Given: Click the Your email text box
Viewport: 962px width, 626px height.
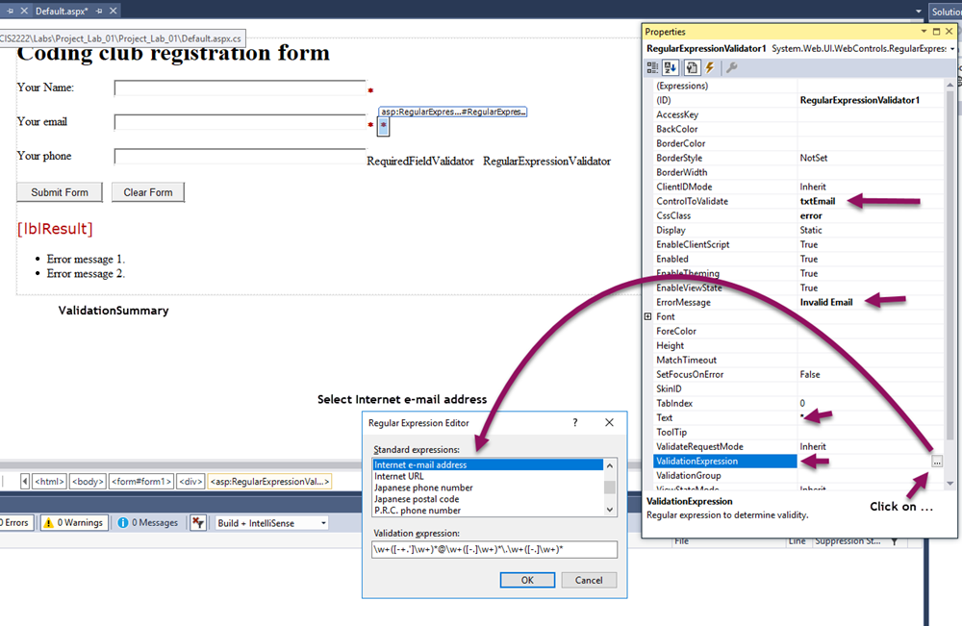Looking at the screenshot, I should coord(240,122).
